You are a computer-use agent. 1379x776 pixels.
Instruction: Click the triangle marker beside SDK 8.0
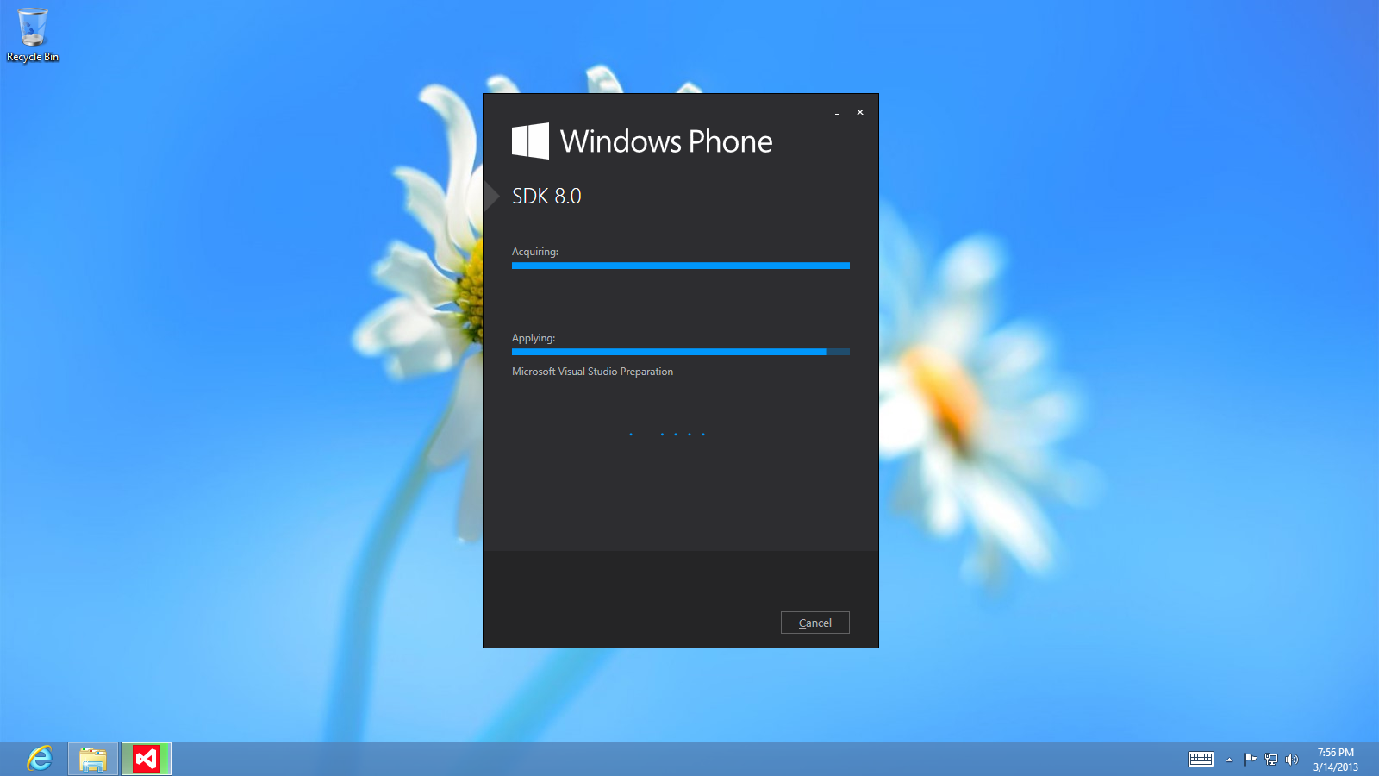(490, 197)
